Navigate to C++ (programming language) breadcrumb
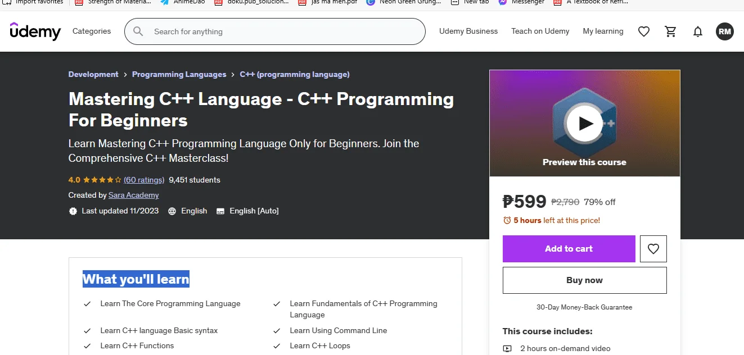Screen dimensions: 744x355 (295, 74)
